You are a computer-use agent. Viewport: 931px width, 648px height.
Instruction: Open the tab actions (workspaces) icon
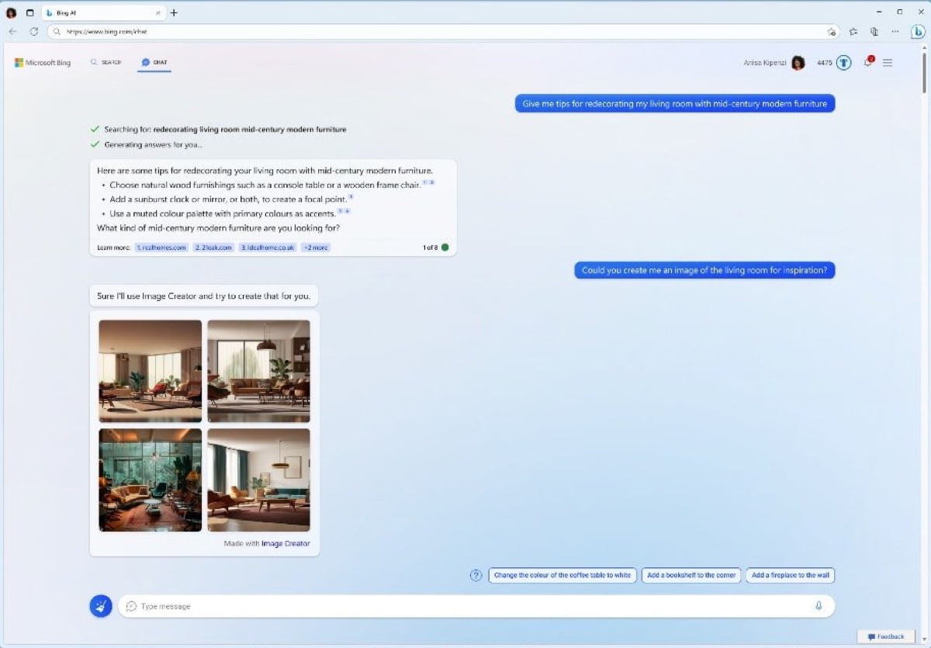tap(29, 12)
